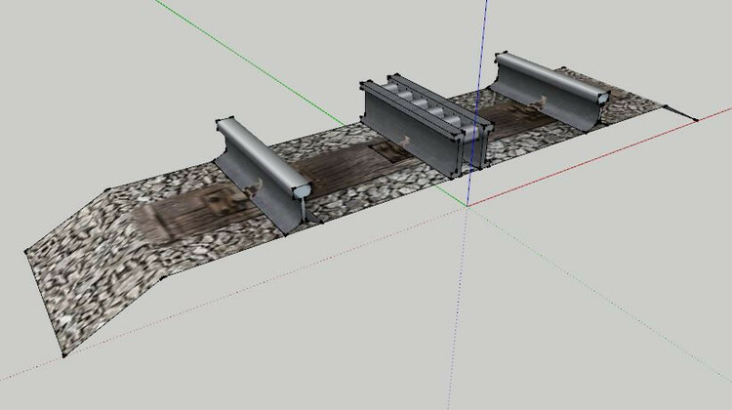The width and height of the screenshot is (732, 410).
Task: Select the round end face of the right rail
Action: (x=603, y=98)
